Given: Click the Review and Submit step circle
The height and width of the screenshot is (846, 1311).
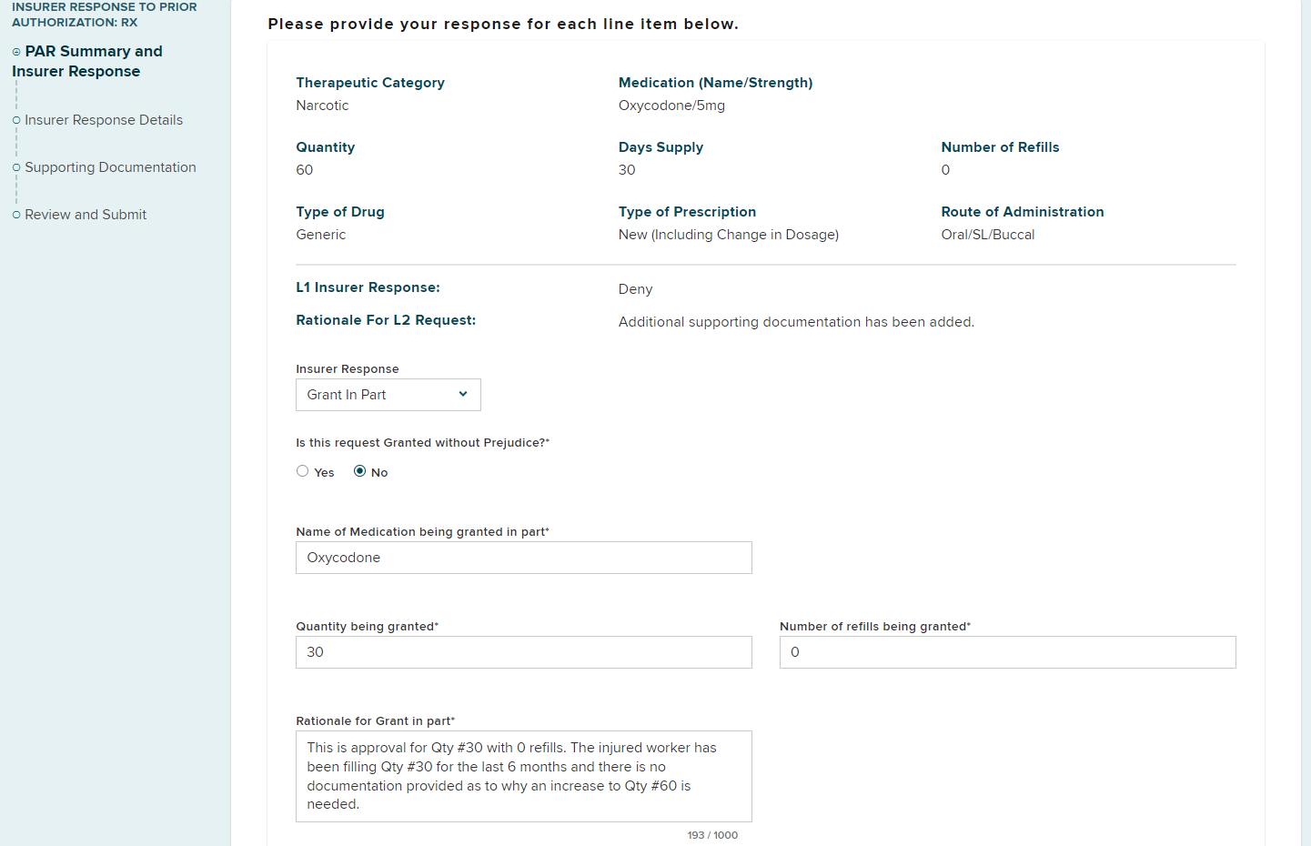Looking at the screenshot, I should coord(16,215).
